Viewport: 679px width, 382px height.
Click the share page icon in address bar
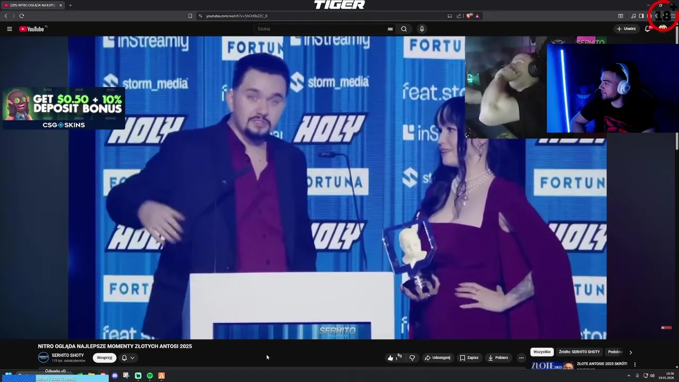[459, 16]
